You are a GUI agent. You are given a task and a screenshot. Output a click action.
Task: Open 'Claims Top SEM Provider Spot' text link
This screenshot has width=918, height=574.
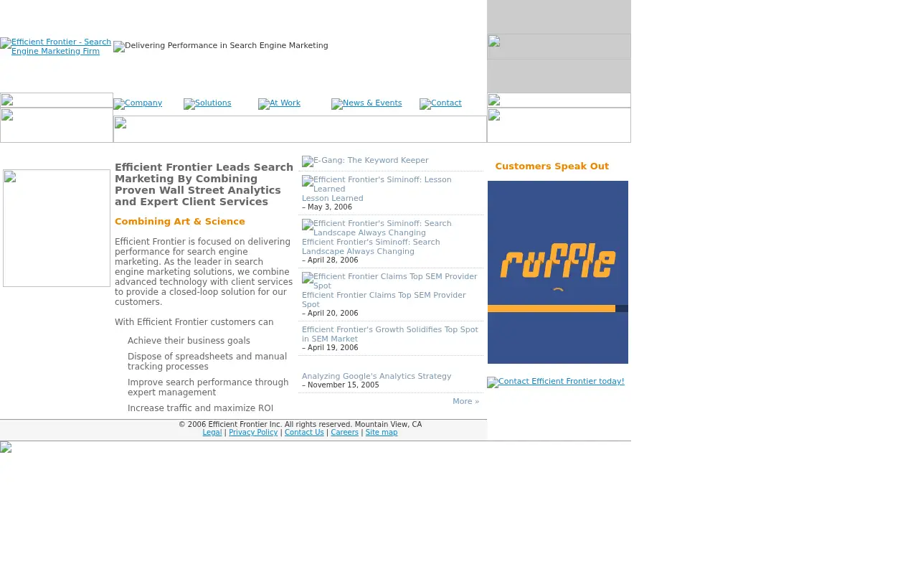(x=384, y=300)
